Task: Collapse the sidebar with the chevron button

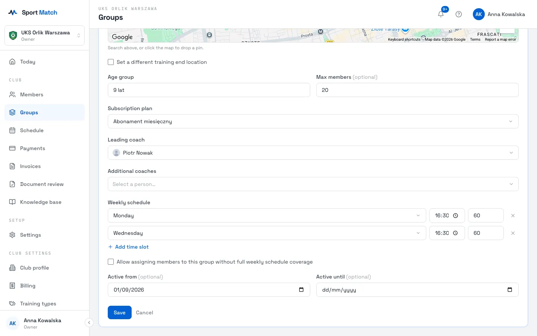Action: point(89,323)
